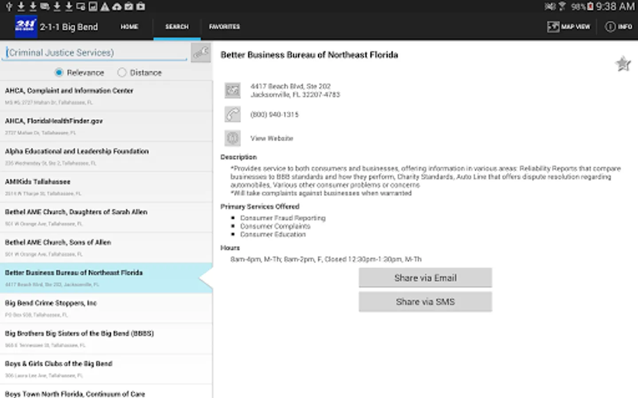The width and height of the screenshot is (638, 398).
Task: Click the MAP VIEW label
Action: pyautogui.click(x=576, y=27)
